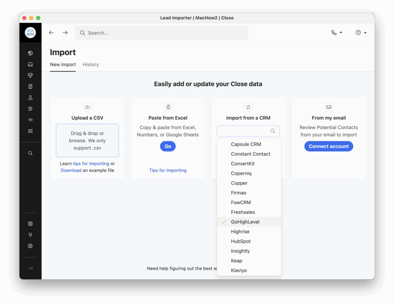The width and height of the screenshot is (394, 305).
Task: Expand the sidebar with the arrow icon
Action: [x=30, y=268]
